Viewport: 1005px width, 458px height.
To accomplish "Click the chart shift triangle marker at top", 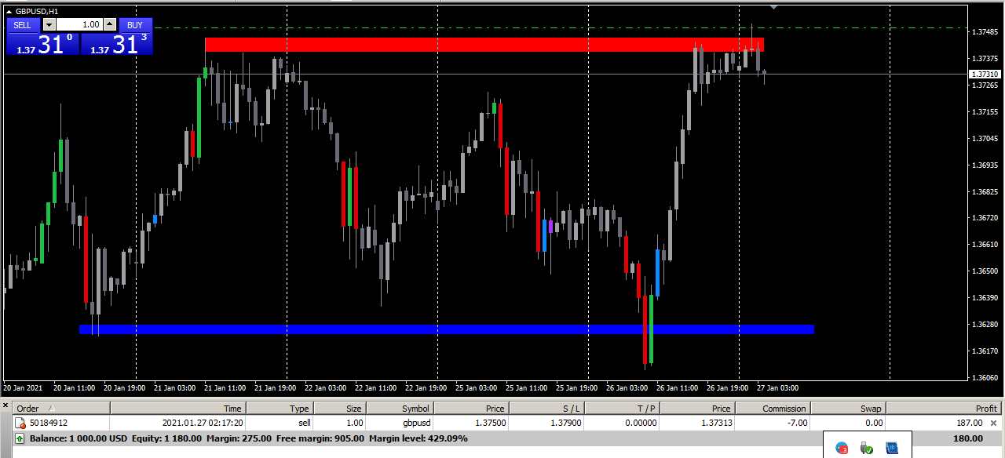I will click(x=774, y=7).
